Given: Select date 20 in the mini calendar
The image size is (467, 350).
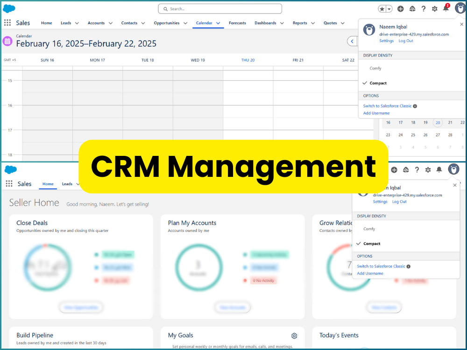Looking at the screenshot, I should click(x=438, y=123).
